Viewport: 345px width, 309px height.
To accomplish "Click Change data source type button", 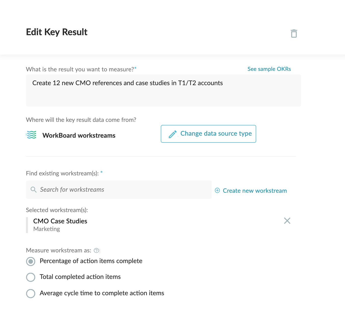I will tap(208, 134).
